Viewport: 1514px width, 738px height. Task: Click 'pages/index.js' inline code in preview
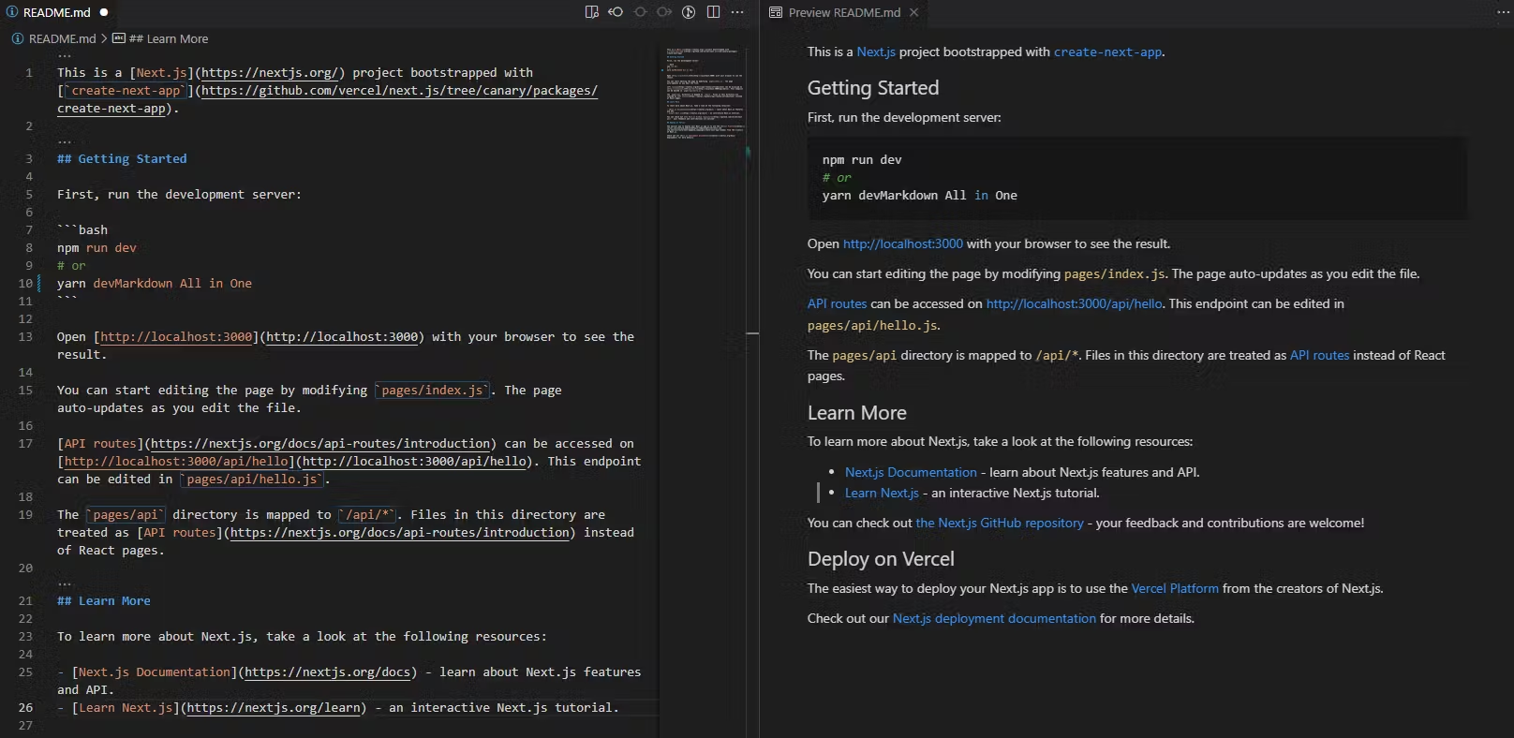point(1115,273)
